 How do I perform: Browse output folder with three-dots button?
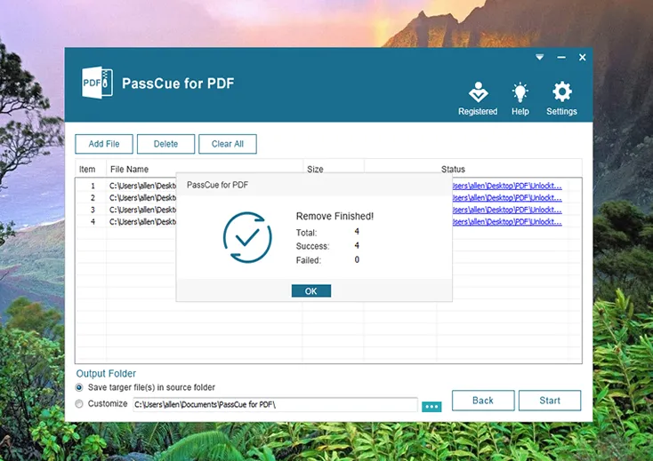[431, 407]
